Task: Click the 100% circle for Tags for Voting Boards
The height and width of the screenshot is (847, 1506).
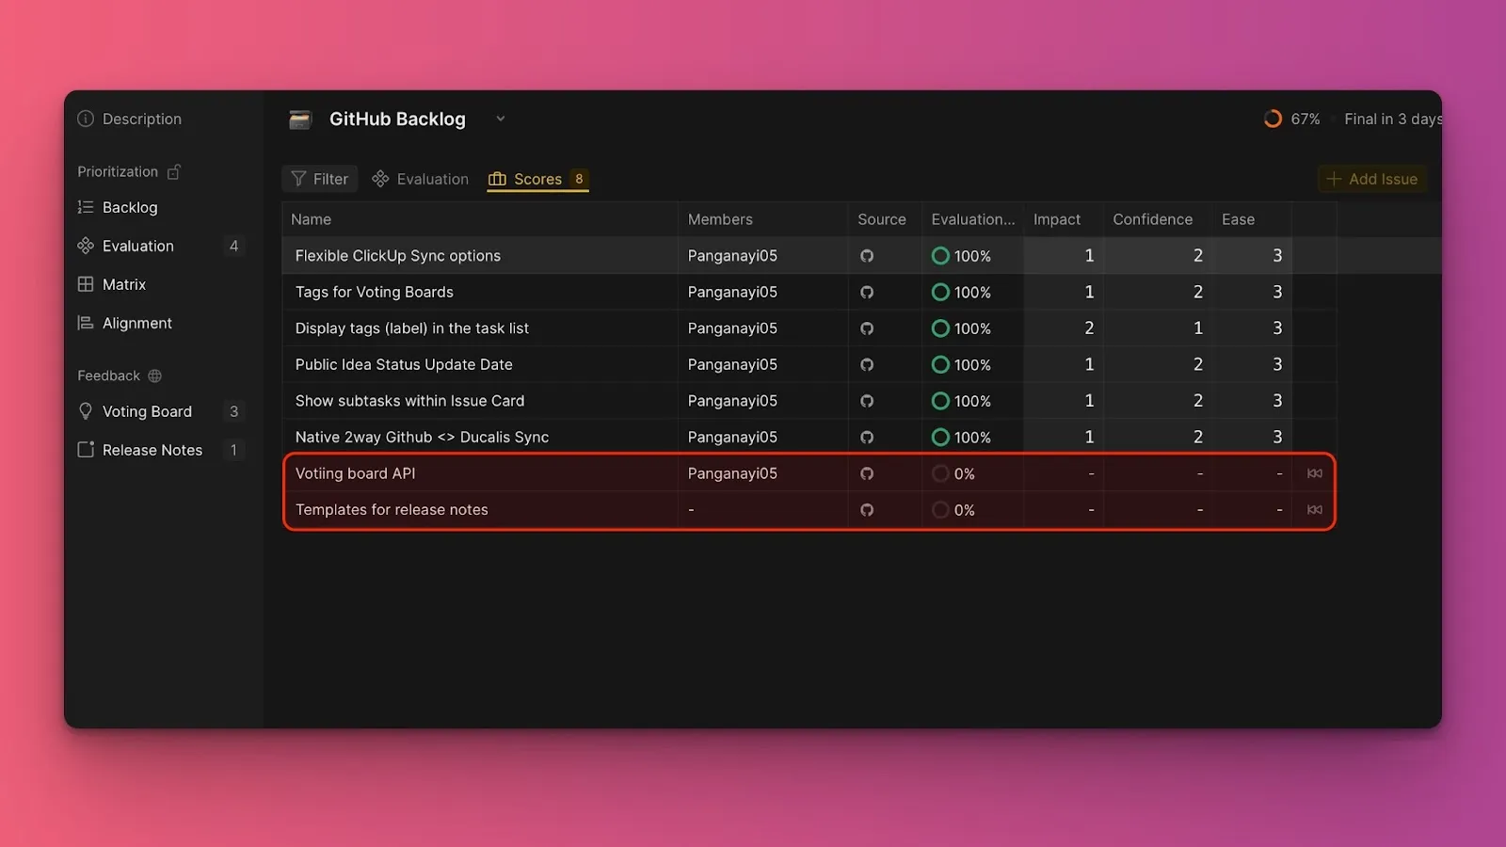Action: 939,293
